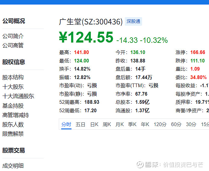Viewport: 209px width, 171px height.
Task: Click the 公司概况 section heading
Action: (14, 21)
